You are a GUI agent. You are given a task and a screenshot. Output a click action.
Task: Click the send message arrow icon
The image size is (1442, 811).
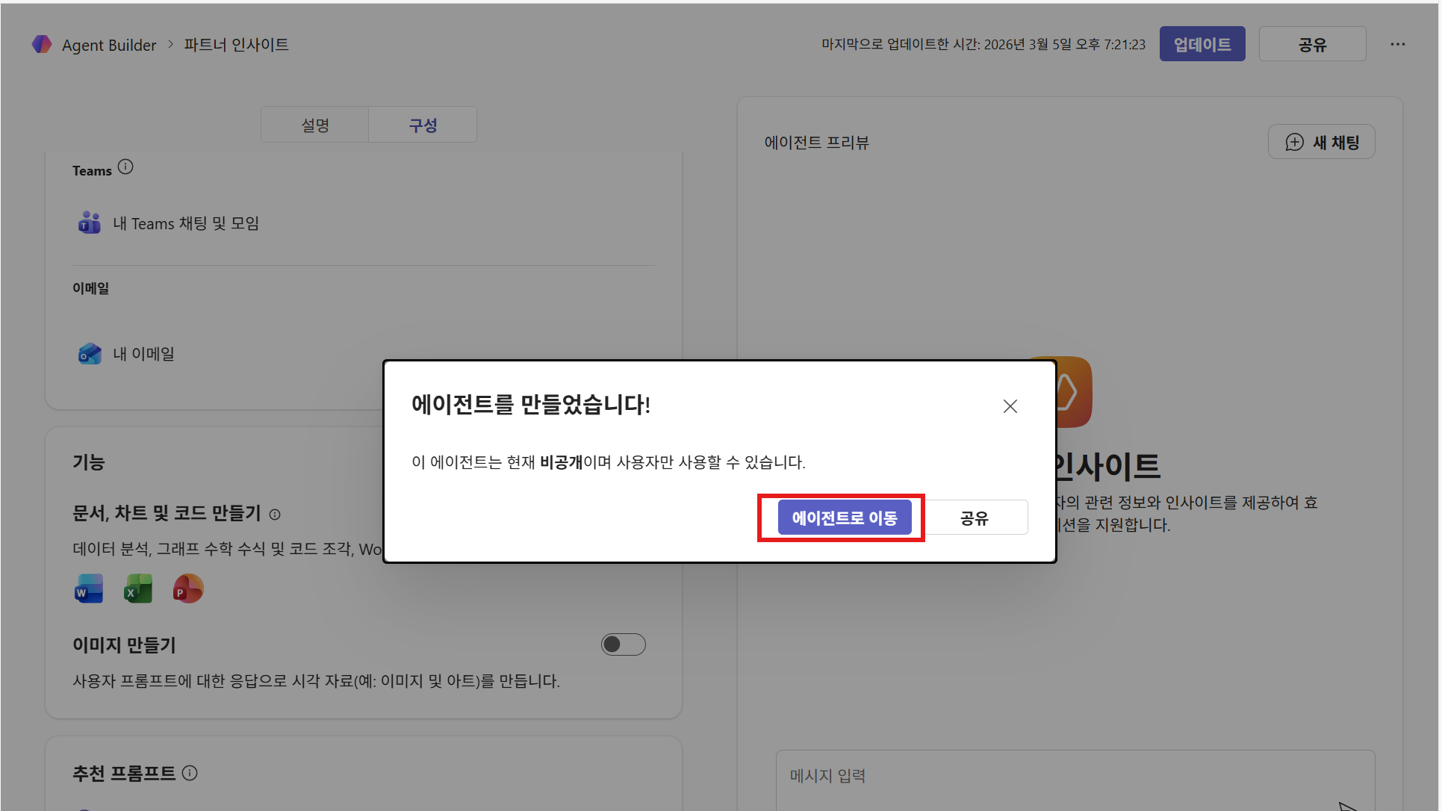click(x=1348, y=806)
